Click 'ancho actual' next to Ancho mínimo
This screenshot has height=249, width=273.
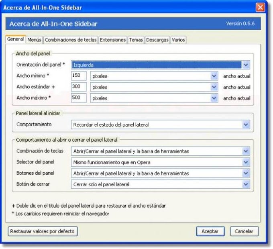pos(236,76)
